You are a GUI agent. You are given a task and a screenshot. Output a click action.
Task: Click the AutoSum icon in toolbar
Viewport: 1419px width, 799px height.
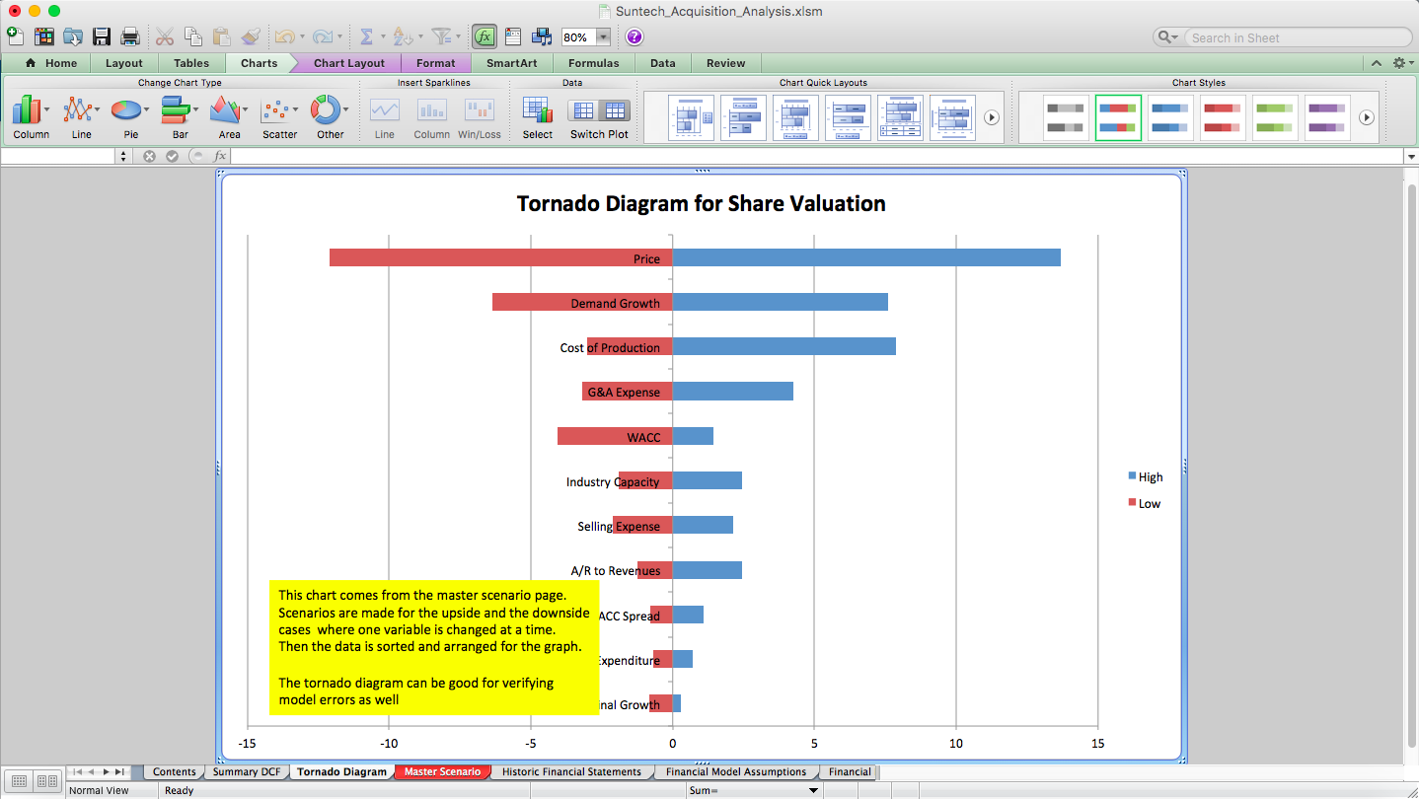pyautogui.click(x=367, y=36)
